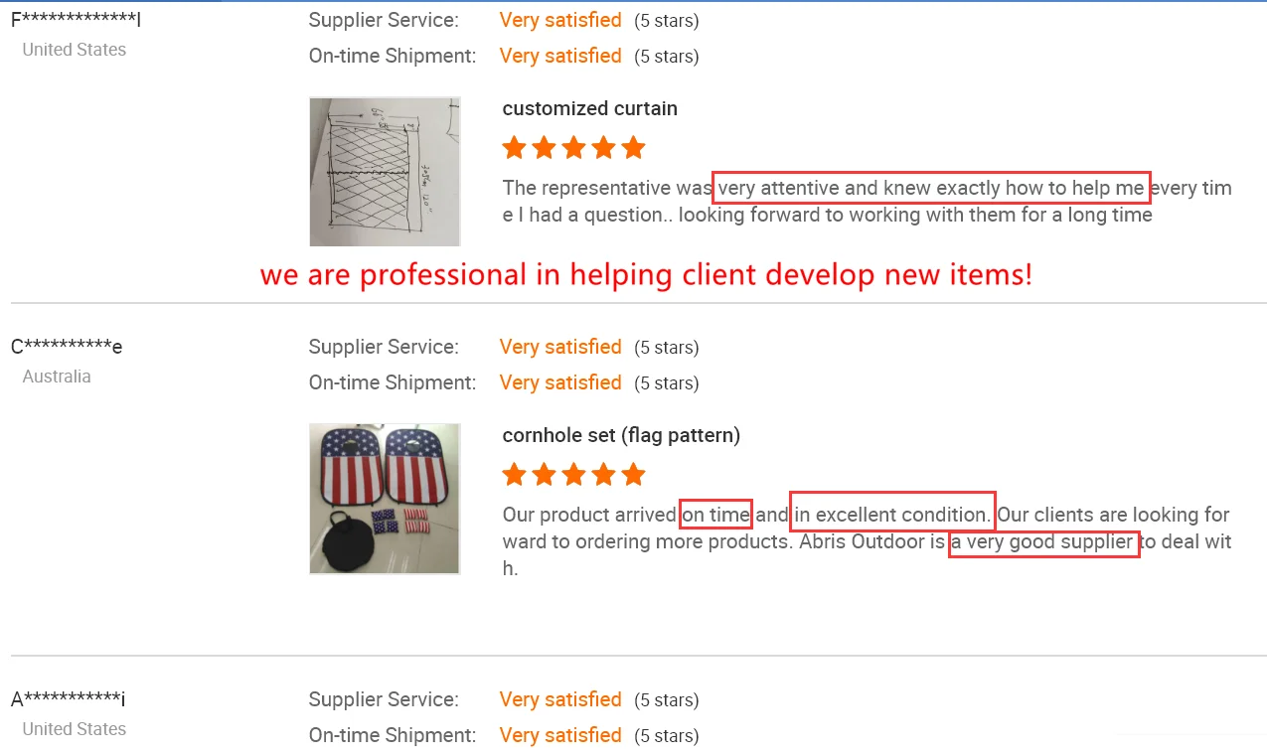The height and width of the screenshot is (756, 1267).
Task: Click the third star of customized curtain rating
Action: pyautogui.click(x=573, y=148)
